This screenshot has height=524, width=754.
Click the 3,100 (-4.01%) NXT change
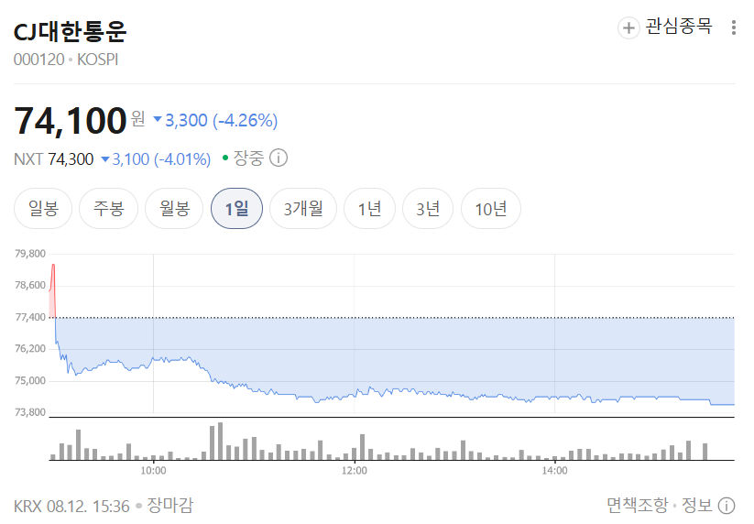point(161,159)
